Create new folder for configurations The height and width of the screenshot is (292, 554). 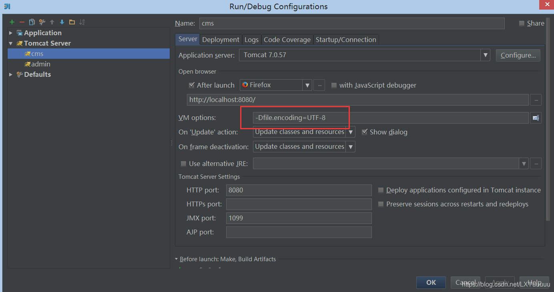(x=72, y=22)
